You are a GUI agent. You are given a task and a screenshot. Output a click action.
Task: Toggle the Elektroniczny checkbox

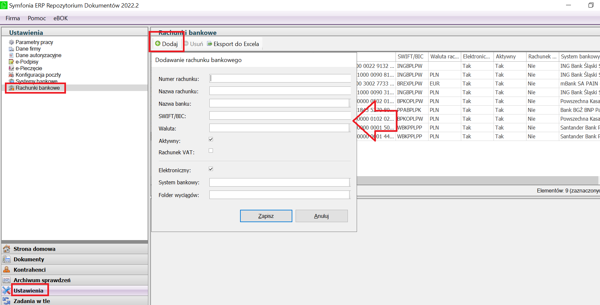coord(211,169)
